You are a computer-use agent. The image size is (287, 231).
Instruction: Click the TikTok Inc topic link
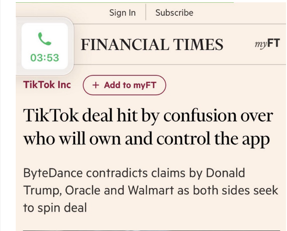coord(47,85)
